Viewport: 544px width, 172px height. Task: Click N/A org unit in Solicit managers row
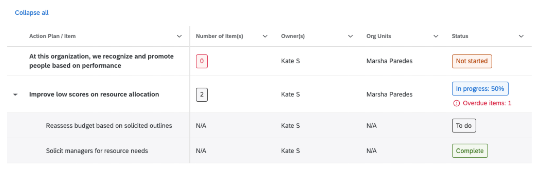(x=372, y=151)
